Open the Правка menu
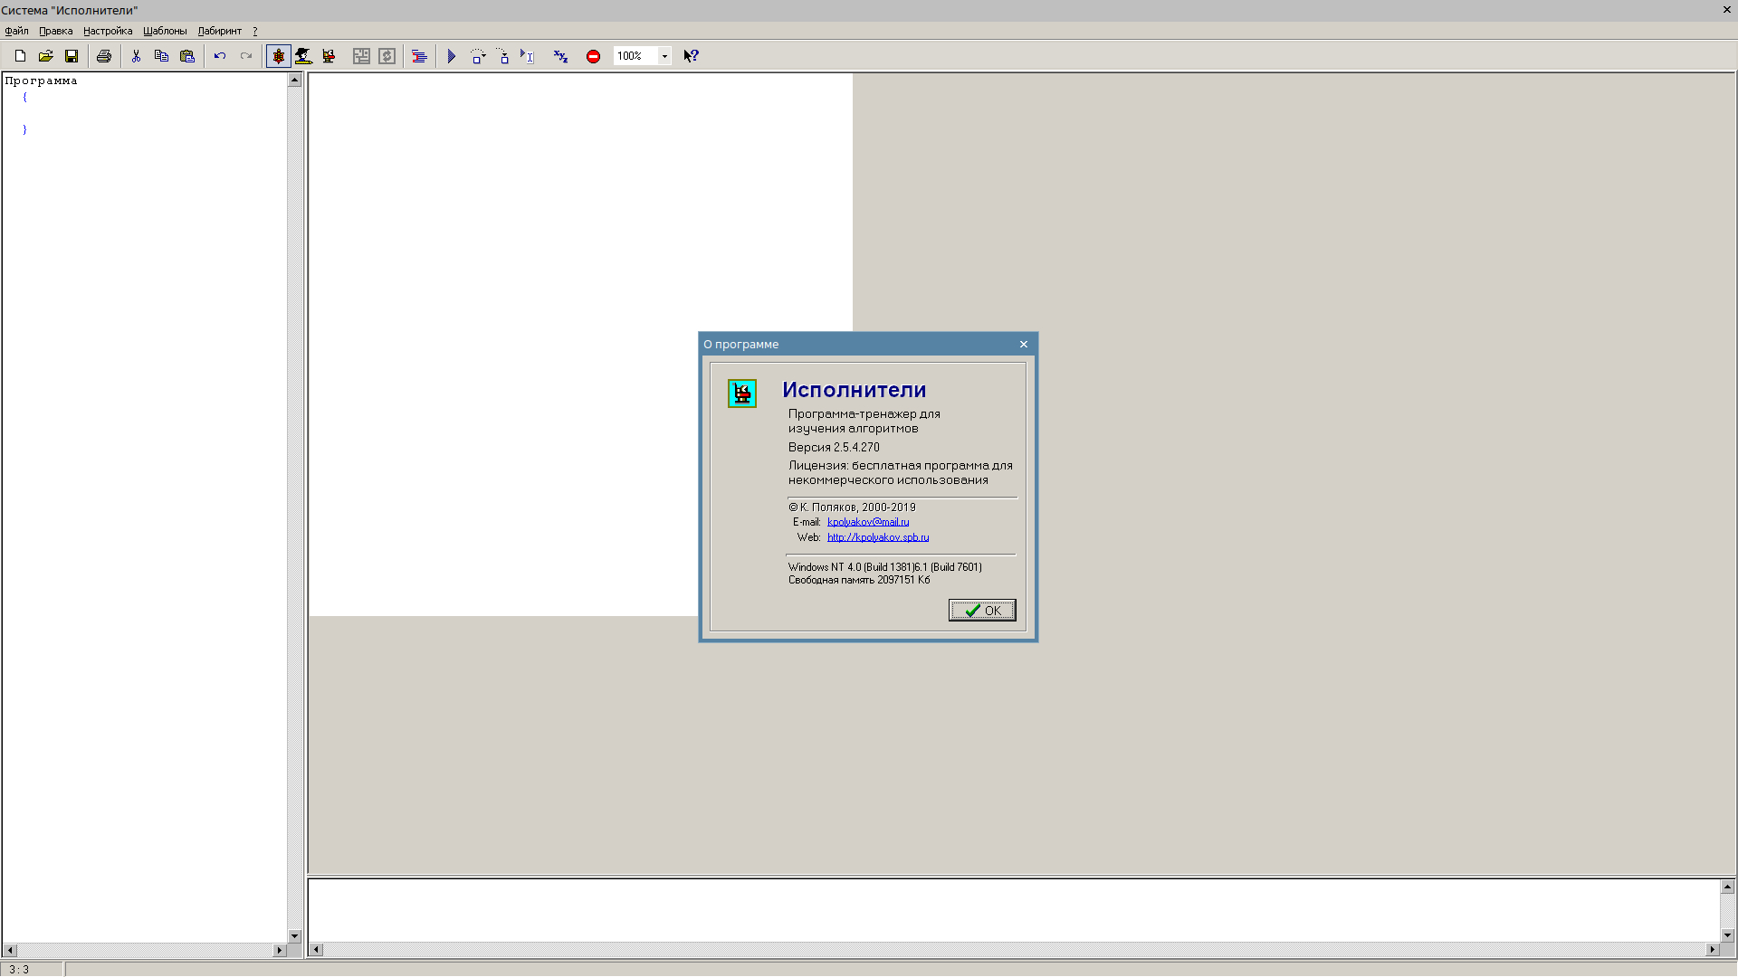The width and height of the screenshot is (1738, 977). [55, 31]
